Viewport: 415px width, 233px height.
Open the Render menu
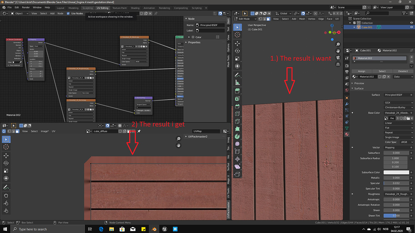point(26,7)
